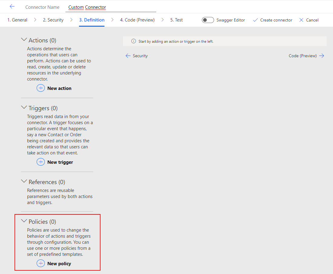The image size is (333, 274).
Task: Click the back arrow icon at top left
Action: [12, 6]
